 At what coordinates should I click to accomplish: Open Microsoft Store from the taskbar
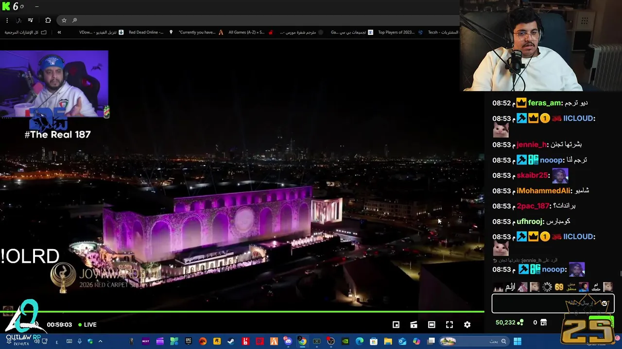(374, 341)
